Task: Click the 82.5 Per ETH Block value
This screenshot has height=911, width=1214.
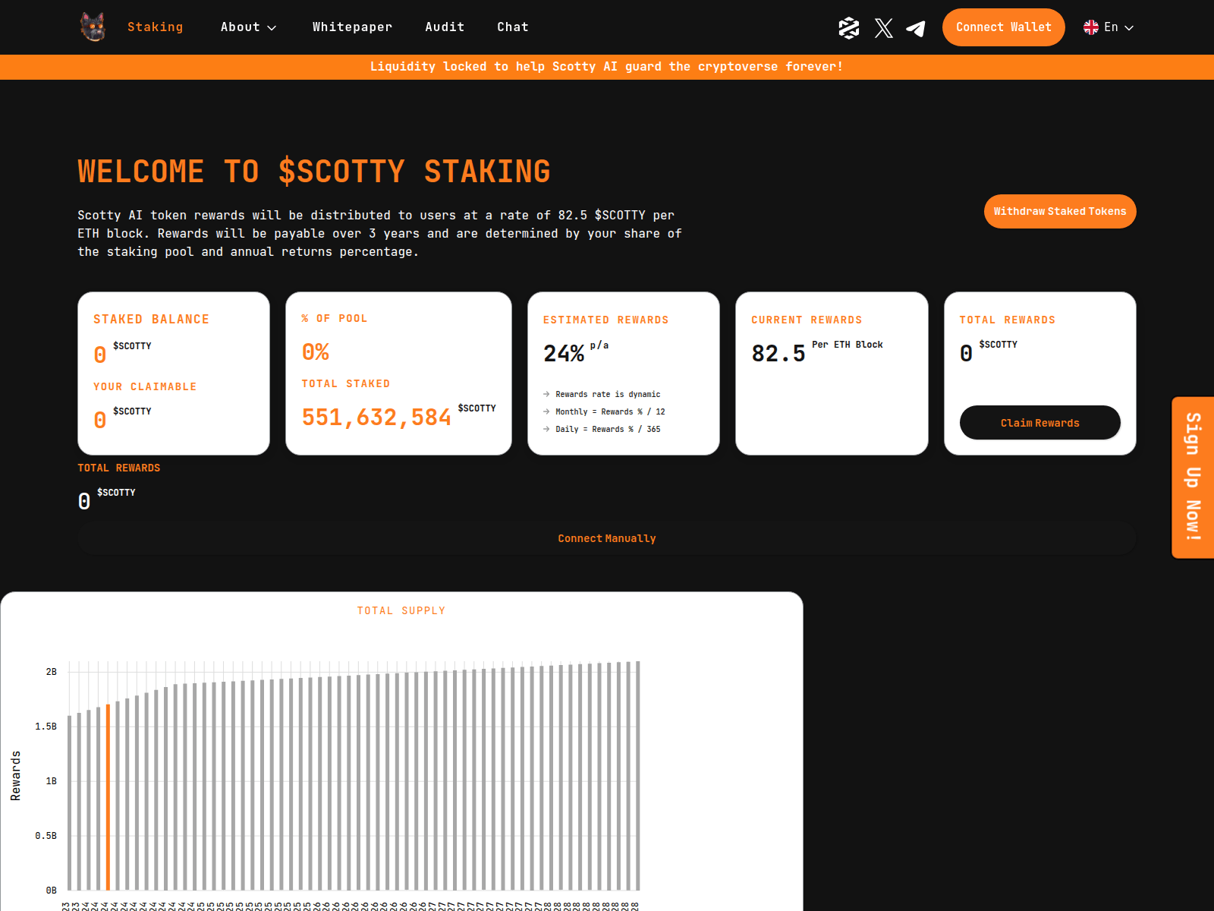Action: point(778,354)
